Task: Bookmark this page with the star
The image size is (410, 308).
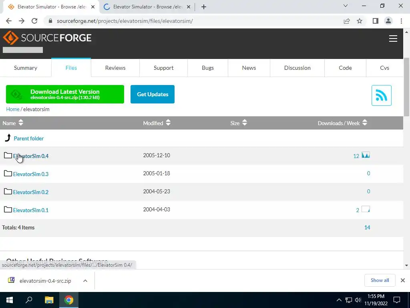Action: (360, 21)
